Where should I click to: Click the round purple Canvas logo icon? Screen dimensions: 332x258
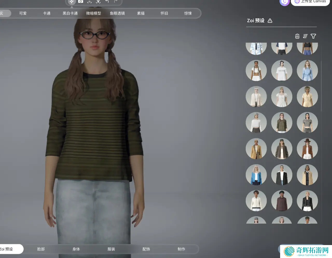(x=284, y=2)
